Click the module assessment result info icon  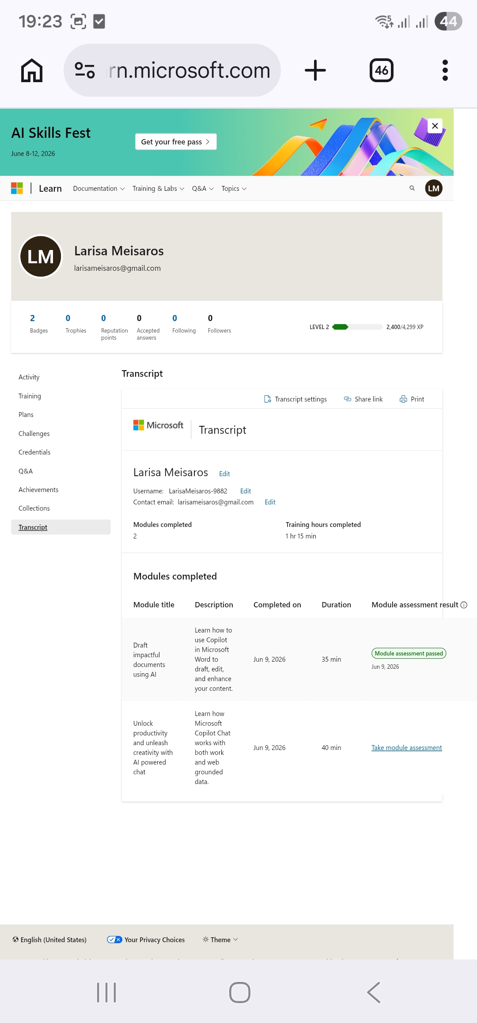tap(464, 605)
